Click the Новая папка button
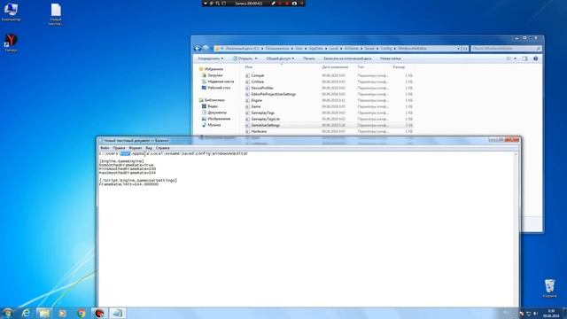This screenshot has height=319, width=567. [x=390, y=58]
